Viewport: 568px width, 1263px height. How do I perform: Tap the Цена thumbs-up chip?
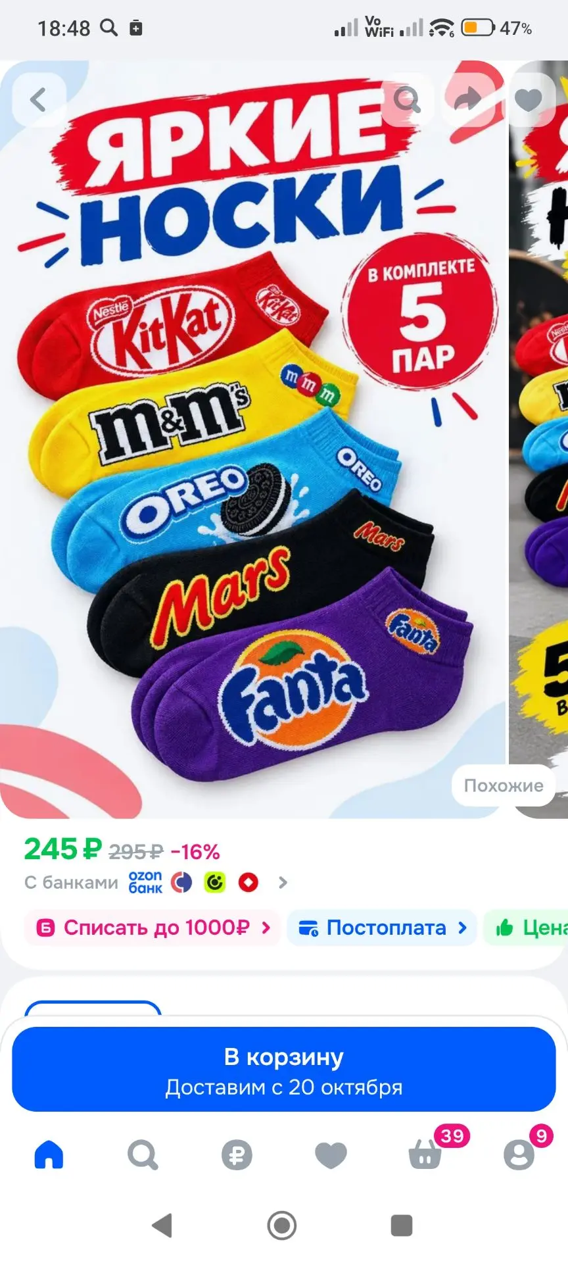pos(526,928)
